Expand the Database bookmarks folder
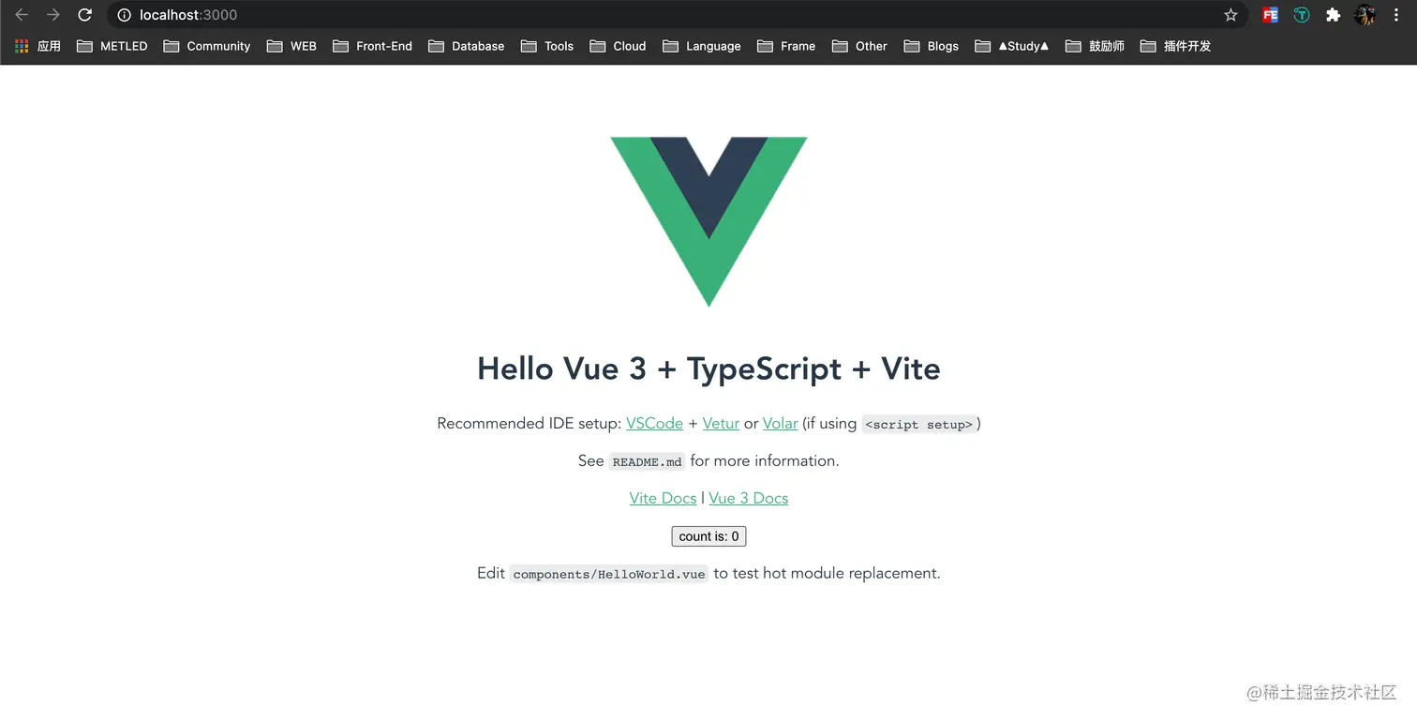 pos(466,46)
